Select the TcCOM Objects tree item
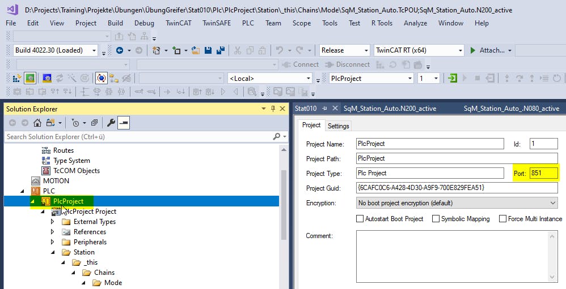The height and width of the screenshot is (289, 566). click(76, 171)
